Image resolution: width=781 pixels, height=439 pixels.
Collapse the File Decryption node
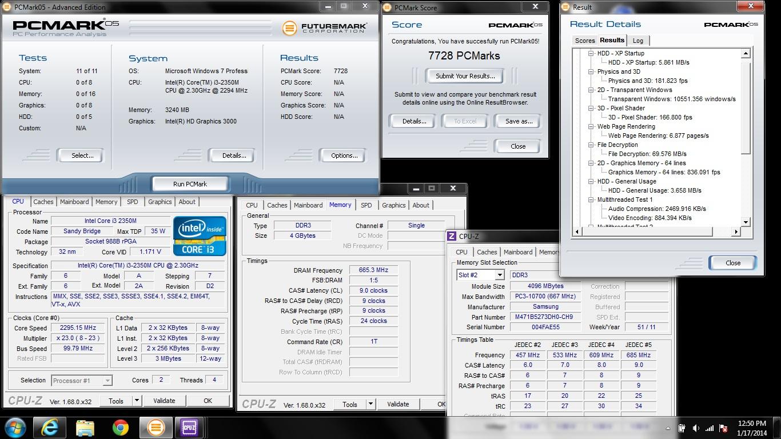tap(591, 145)
